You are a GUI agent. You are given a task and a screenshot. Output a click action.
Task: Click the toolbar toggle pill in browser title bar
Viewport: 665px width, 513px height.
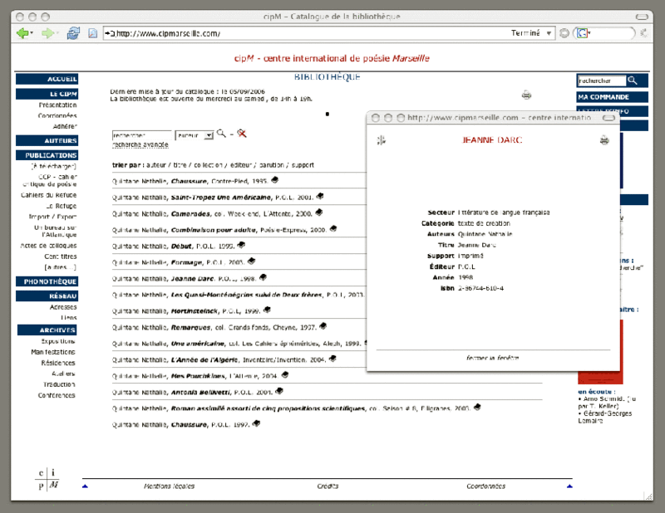[x=642, y=17]
